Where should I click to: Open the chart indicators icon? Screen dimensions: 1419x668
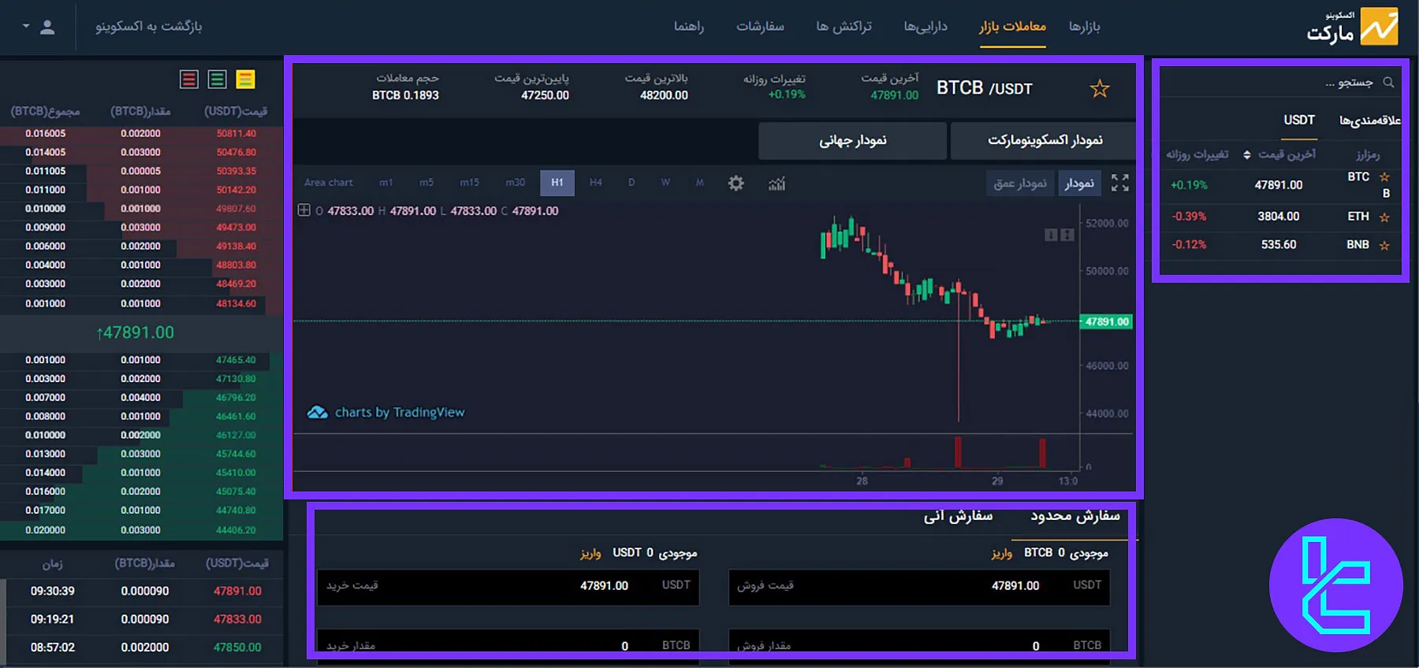[x=777, y=184]
